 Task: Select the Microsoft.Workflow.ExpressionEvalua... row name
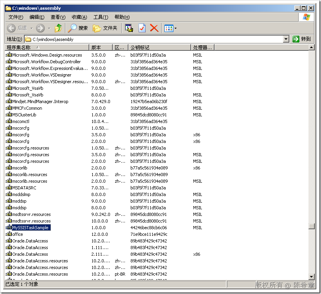[50, 68]
